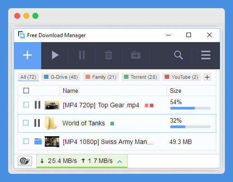This screenshot has width=233, height=182.
Task: Toggle the select-all header checkbox
Action: coord(26,91)
